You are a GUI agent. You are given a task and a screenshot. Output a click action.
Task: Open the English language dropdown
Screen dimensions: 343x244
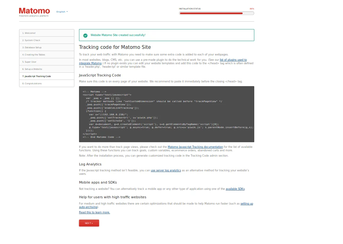click(62, 12)
